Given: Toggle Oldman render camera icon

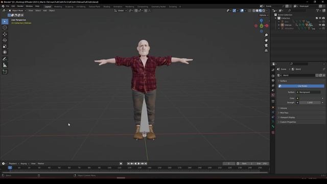Looking at the screenshot, I should [x=323, y=25].
